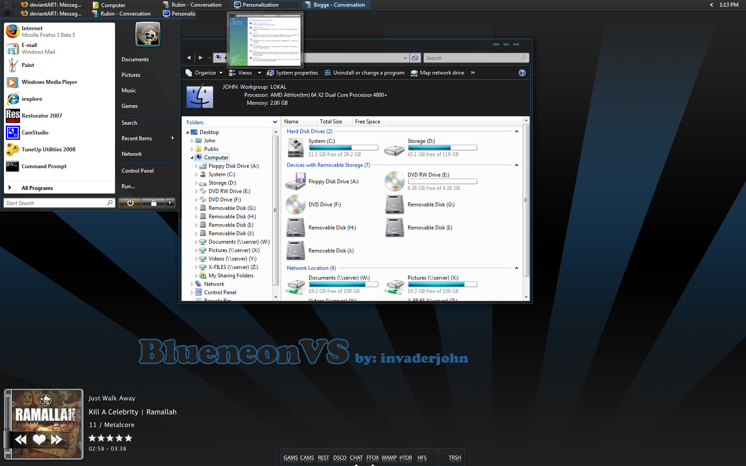Open Music from Start menu

[129, 91]
